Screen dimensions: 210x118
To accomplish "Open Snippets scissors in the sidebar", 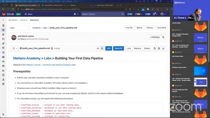I will pyautogui.click(x=3, y=79).
